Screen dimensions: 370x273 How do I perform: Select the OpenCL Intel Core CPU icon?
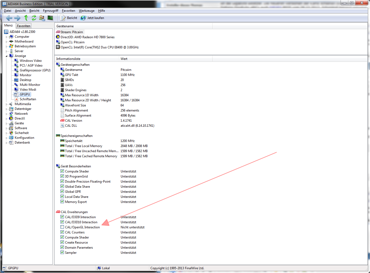58,47
